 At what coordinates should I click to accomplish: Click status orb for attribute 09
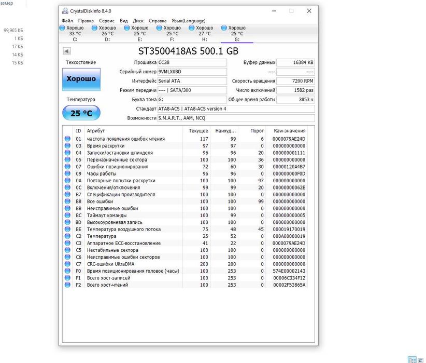(x=68, y=173)
